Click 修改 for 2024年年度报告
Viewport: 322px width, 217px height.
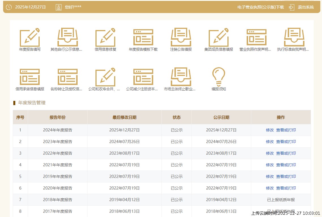270,130
